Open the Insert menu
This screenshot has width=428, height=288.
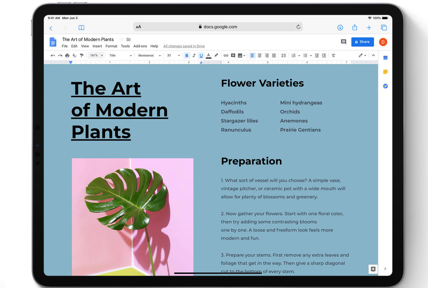pos(97,46)
